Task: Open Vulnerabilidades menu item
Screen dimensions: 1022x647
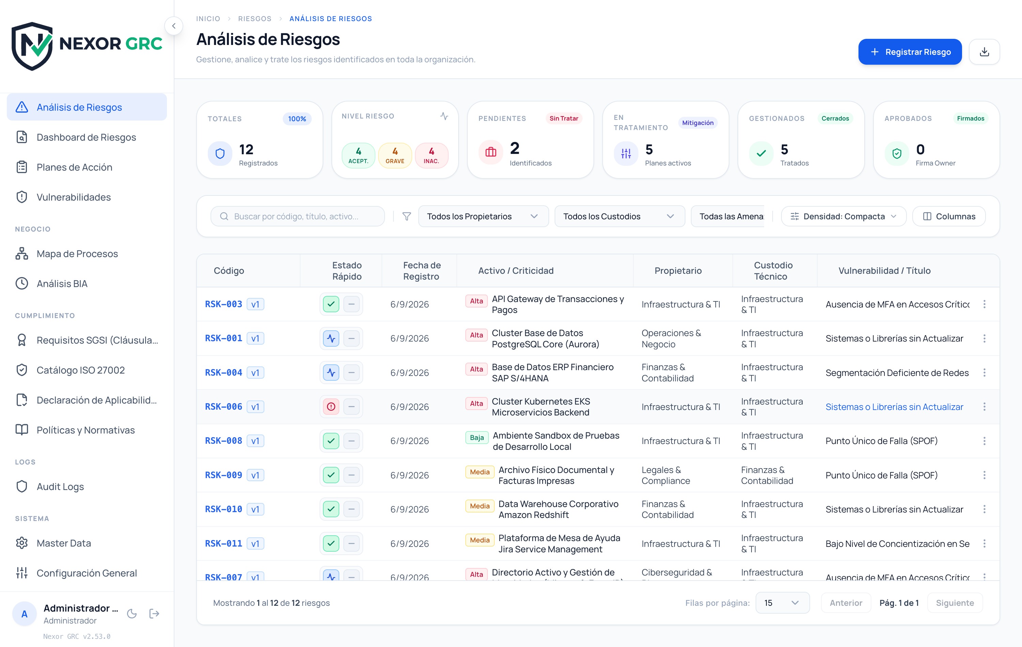Action: click(87, 197)
